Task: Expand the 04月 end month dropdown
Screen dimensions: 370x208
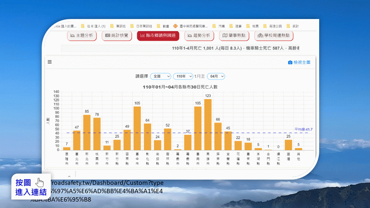Action: (216, 76)
